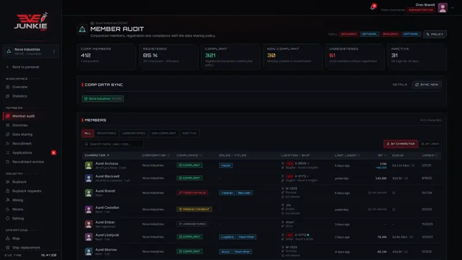Open the Statistics menu label
Image resolution: width=462 pixels, height=260 pixels.
pos(20,96)
